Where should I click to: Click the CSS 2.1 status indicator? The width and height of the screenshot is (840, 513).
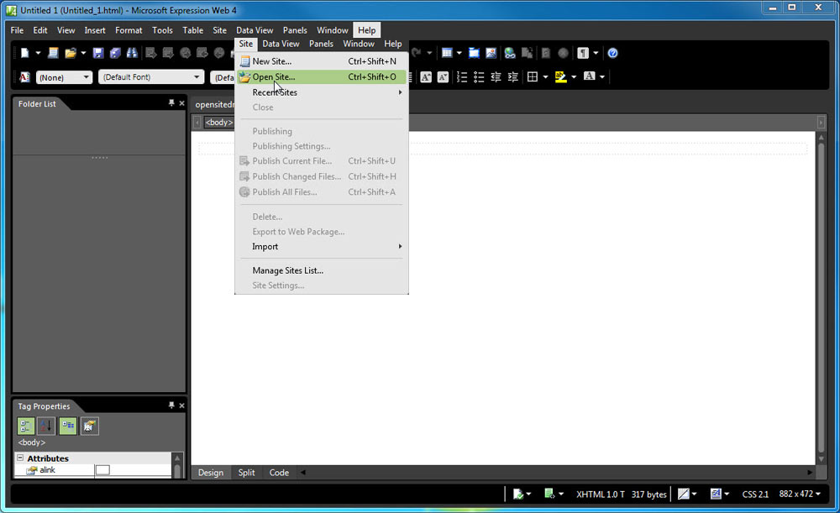[x=755, y=495]
